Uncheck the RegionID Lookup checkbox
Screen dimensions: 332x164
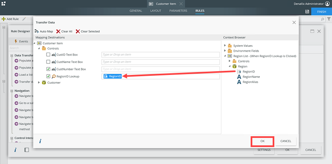point(48,76)
